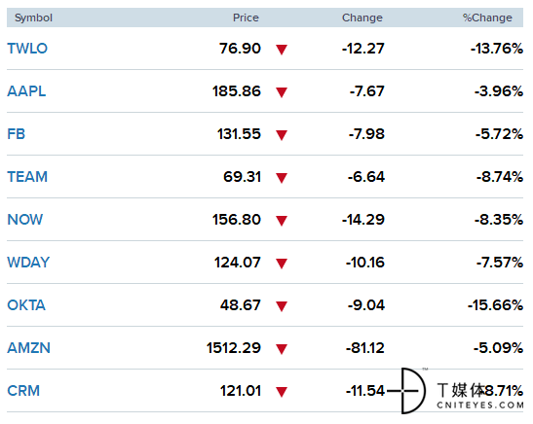Sort by the Price column header
The height and width of the screenshot is (424, 533).
coord(246,18)
